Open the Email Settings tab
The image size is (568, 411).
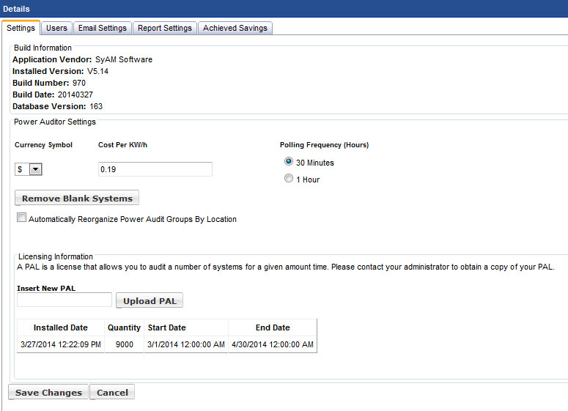[103, 28]
